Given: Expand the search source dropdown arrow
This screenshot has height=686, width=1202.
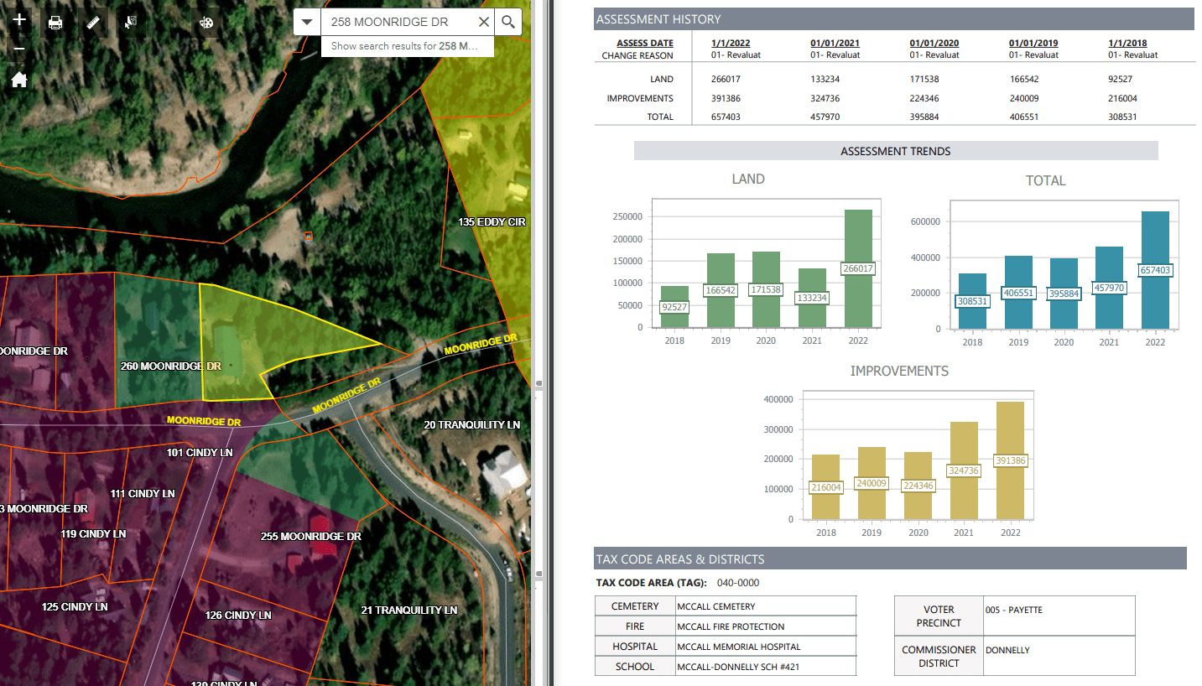Looking at the screenshot, I should [307, 22].
